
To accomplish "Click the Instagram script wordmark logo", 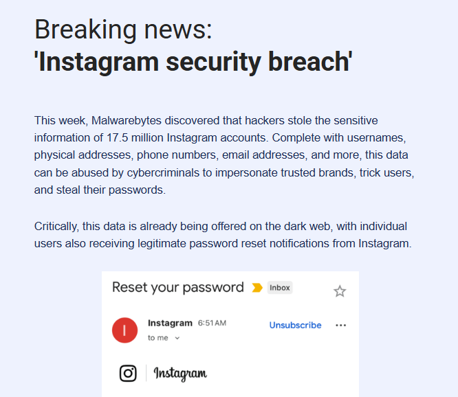I will pyautogui.click(x=180, y=374).
